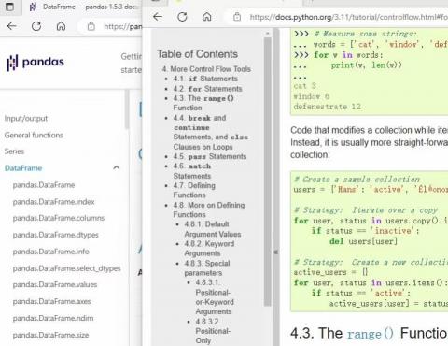Select the DataFrame — pandas 1.5.3 tab
This screenshot has height=346, width=448.
pos(84,7)
